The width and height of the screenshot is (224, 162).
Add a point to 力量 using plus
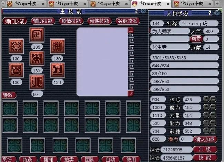click(206, 115)
